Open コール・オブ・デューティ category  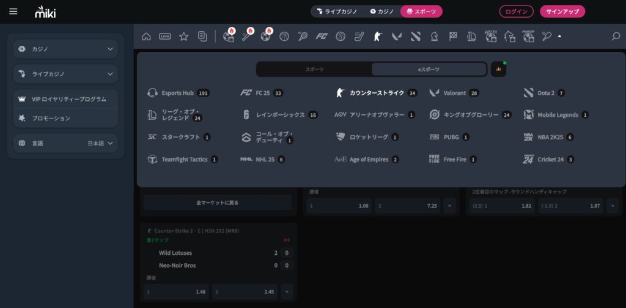click(267, 137)
